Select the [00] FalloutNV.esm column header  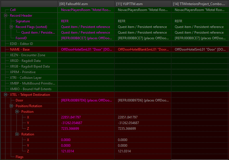[86, 4]
